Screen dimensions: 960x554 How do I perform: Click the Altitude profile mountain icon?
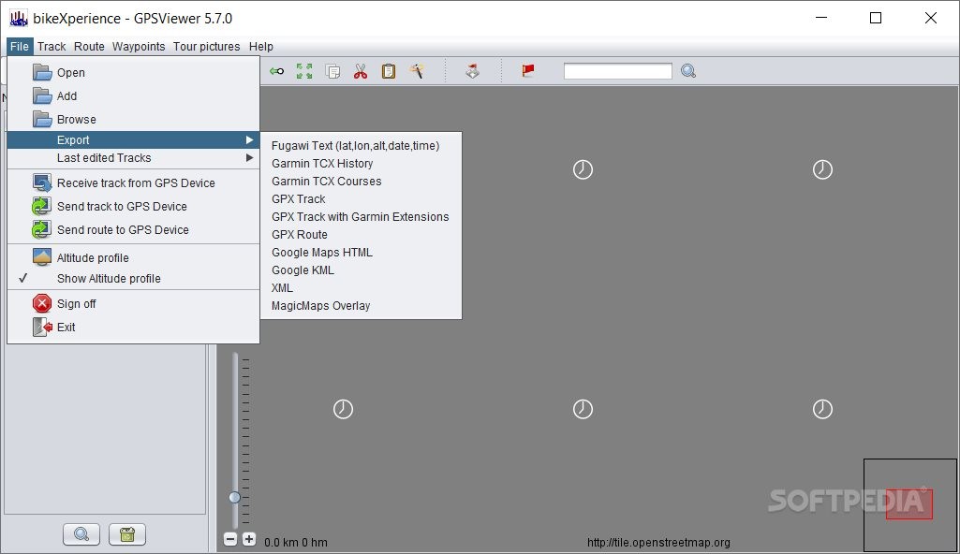click(42, 257)
